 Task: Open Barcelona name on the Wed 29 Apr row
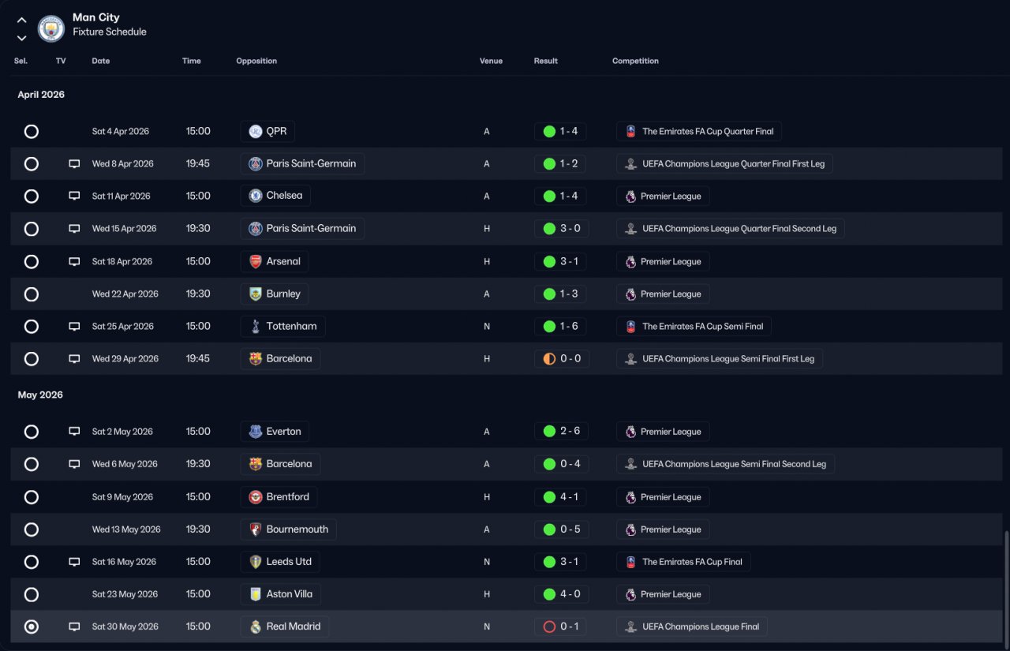289,358
